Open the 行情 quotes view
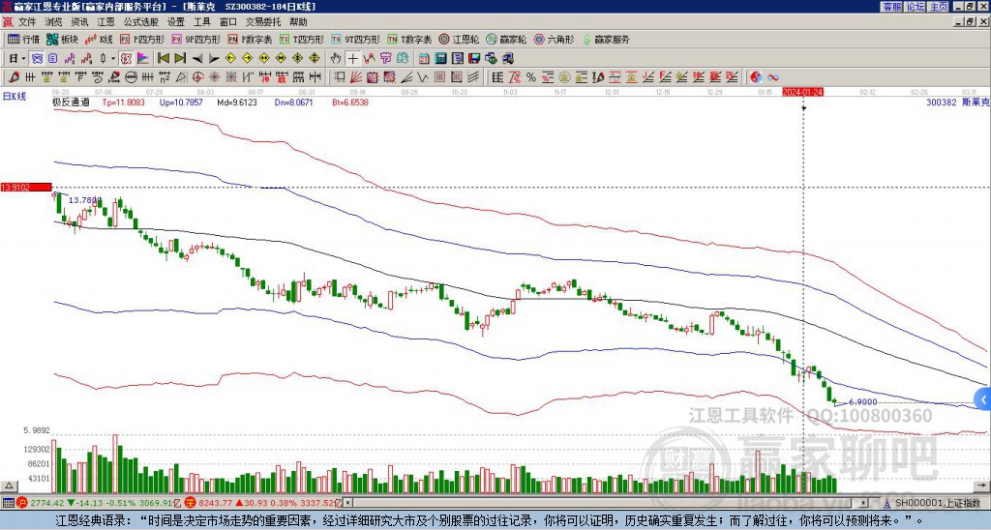991x530 pixels. click(24, 39)
